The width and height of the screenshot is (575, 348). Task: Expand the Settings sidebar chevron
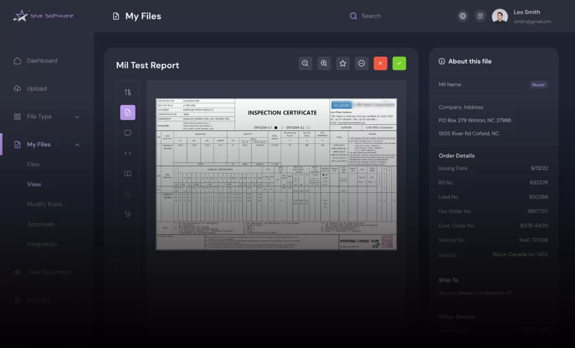pos(77,300)
